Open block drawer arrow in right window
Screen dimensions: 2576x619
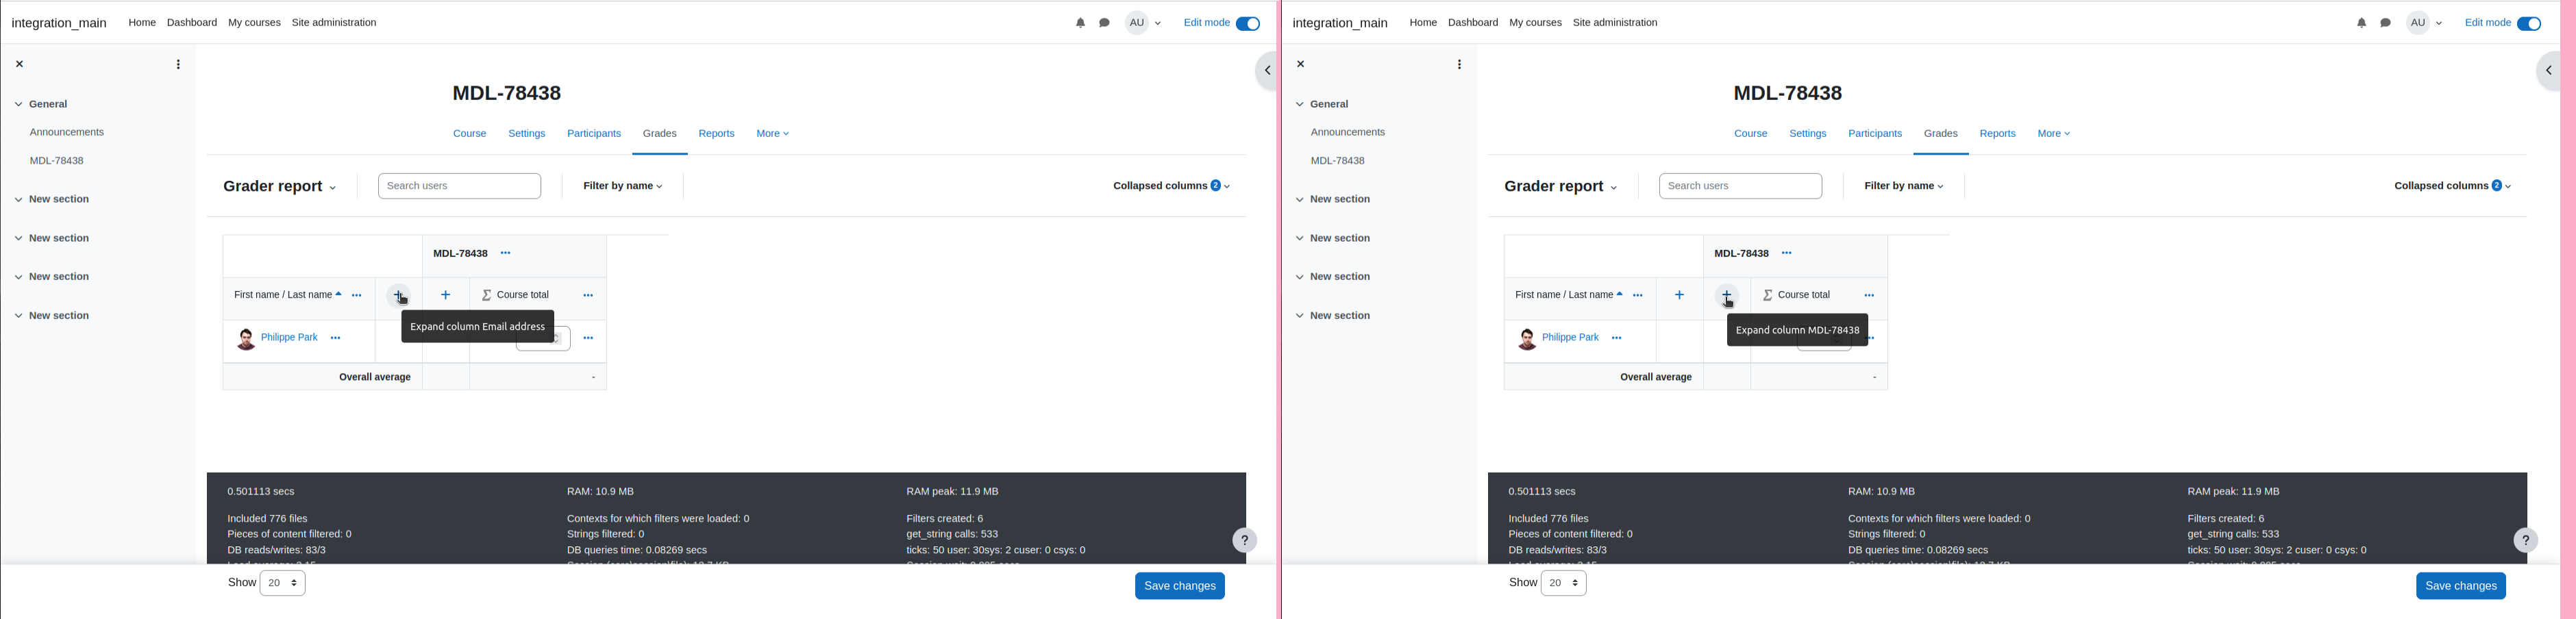[2547, 71]
